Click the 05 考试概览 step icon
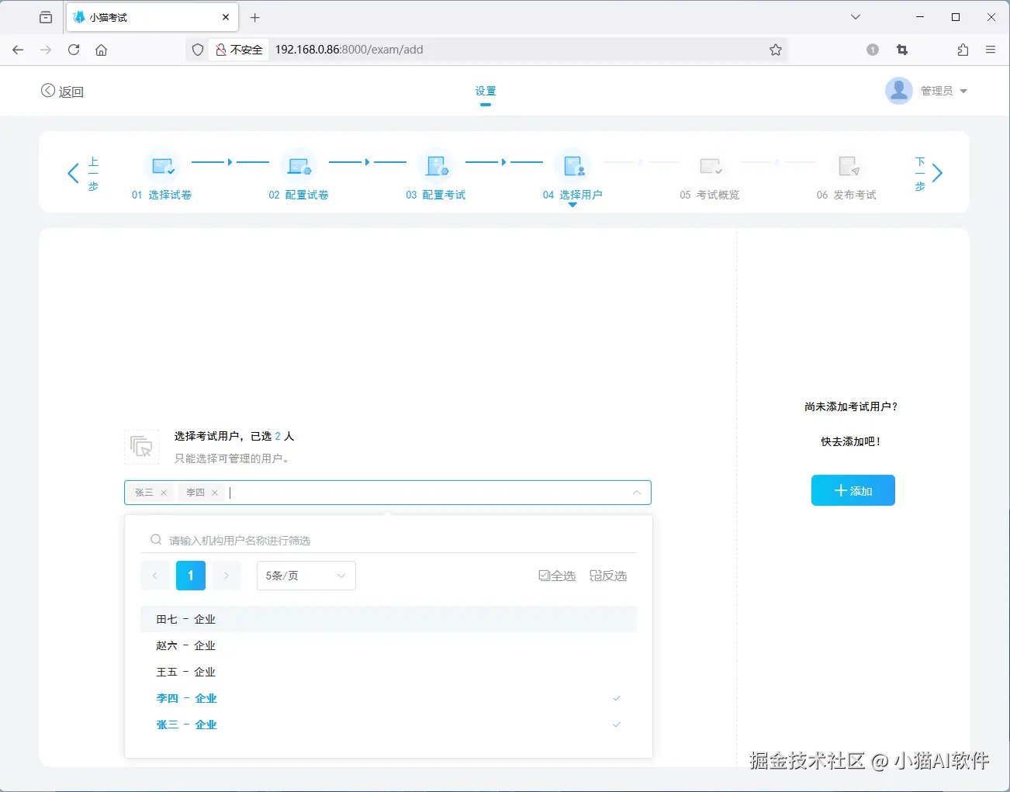Screen dimensions: 1010x792 (x=711, y=166)
